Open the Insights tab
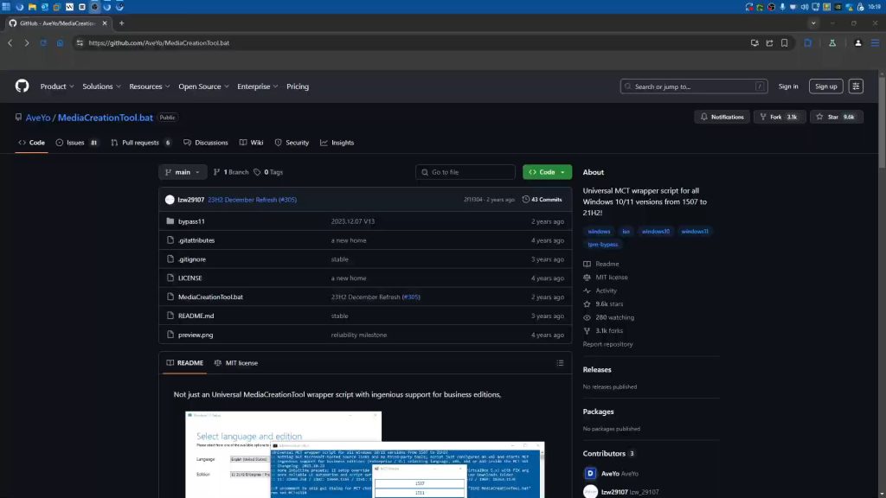The image size is (886, 498). pyautogui.click(x=337, y=143)
